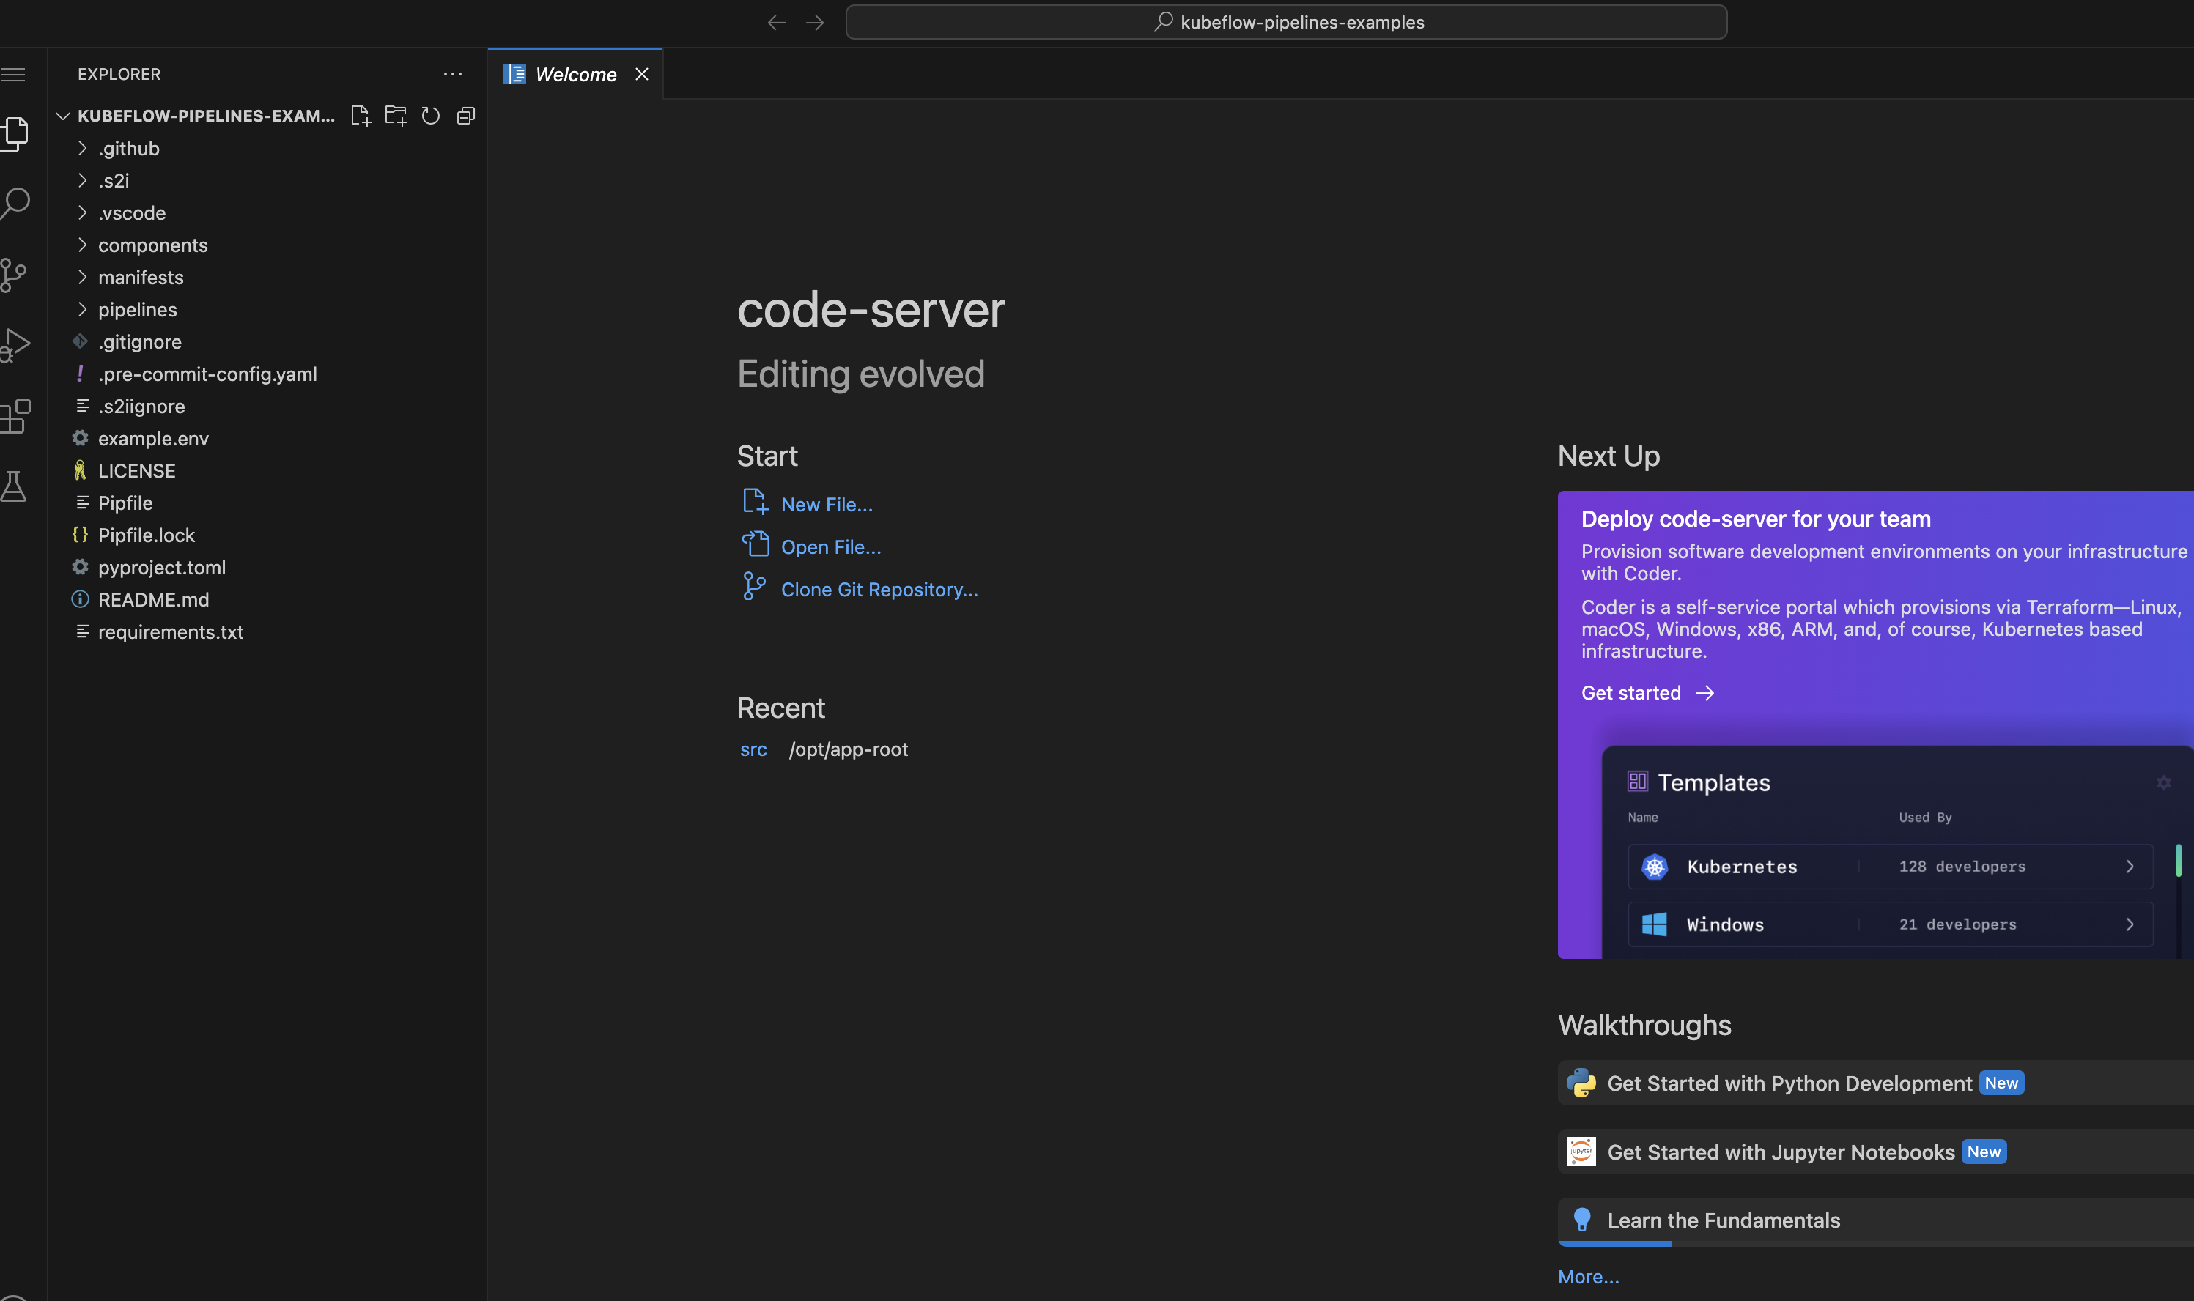Open the hamburger application menu
This screenshot has width=2194, height=1301.
[x=12, y=75]
